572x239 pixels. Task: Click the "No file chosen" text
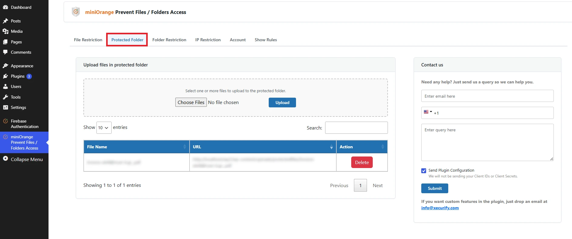[x=223, y=102]
